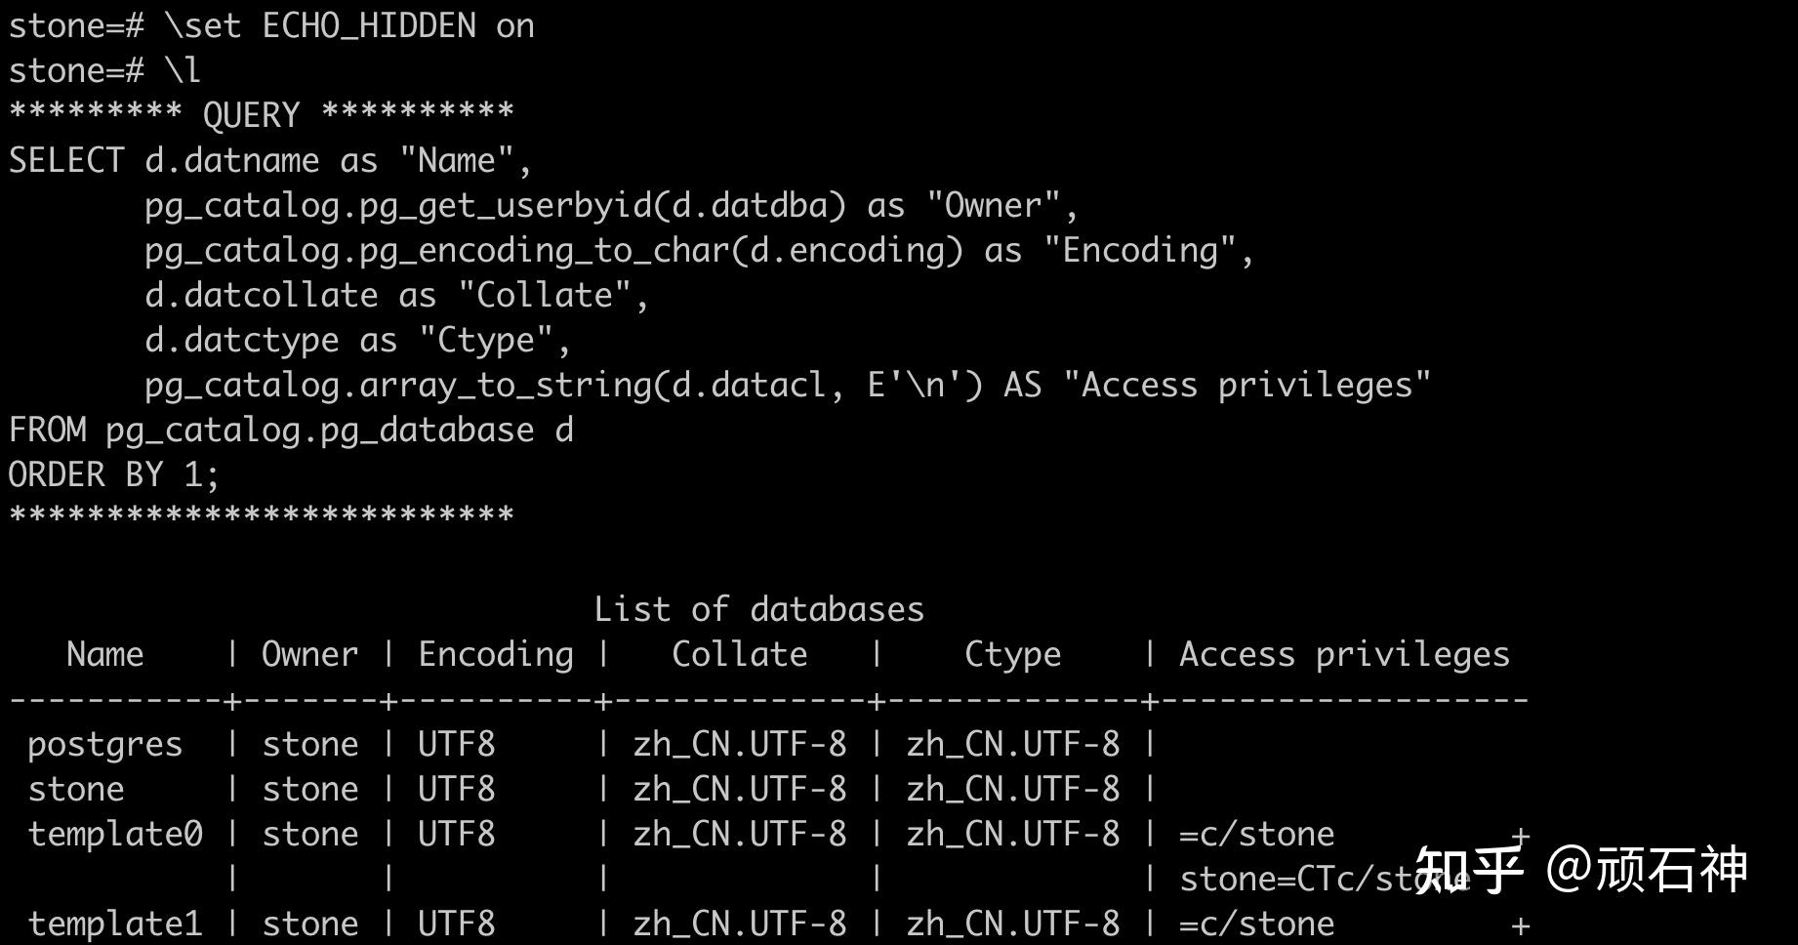The image size is (1798, 945).
Task: Click the pg_get_userbyid Owner line
Action: click(611, 206)
